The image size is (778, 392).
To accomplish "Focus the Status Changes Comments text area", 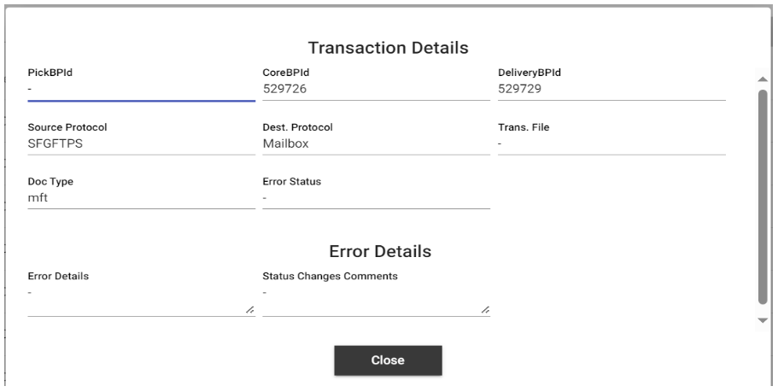I will (x=376, y=301).
